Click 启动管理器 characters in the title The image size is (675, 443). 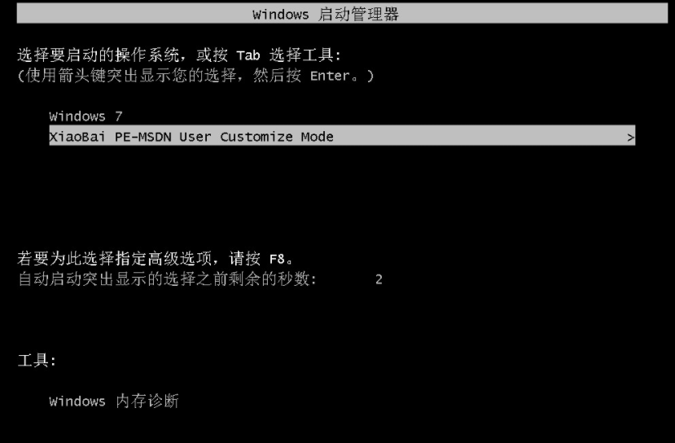(358, 14)
